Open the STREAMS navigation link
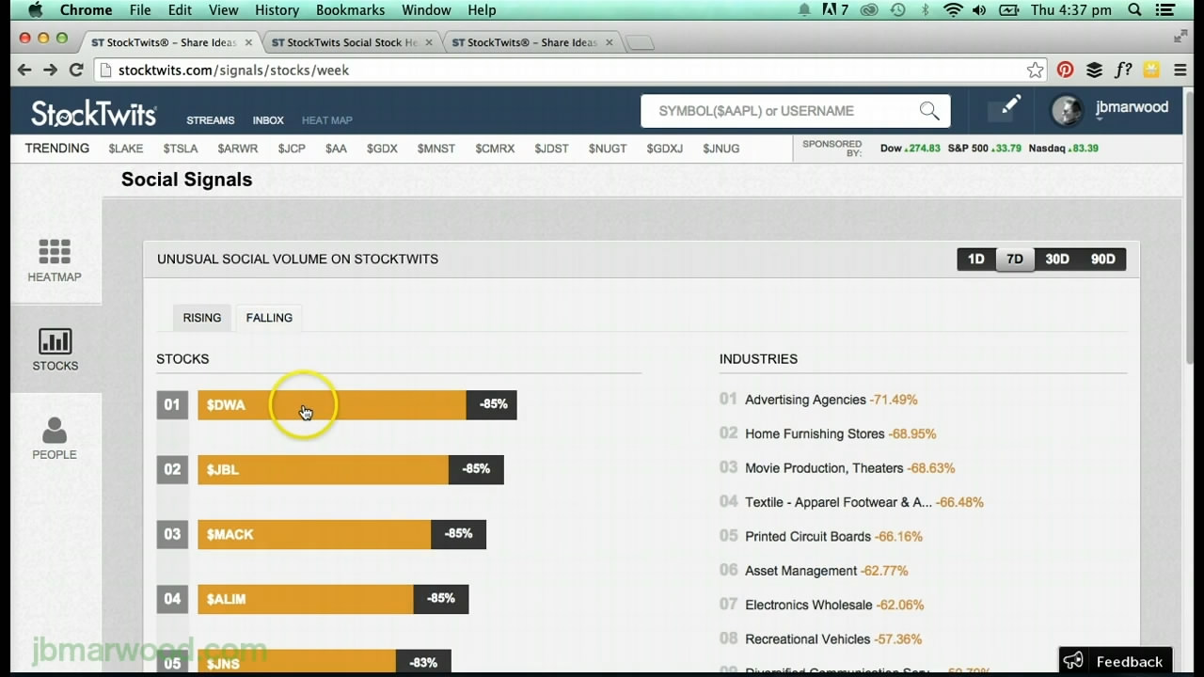 [211, 120]
